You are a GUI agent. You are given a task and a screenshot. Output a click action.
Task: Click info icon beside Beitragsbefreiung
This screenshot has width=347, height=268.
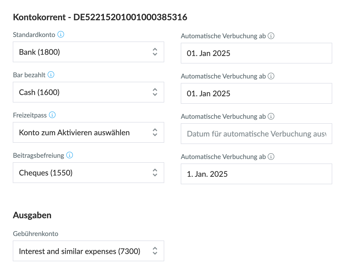[70, 155]
